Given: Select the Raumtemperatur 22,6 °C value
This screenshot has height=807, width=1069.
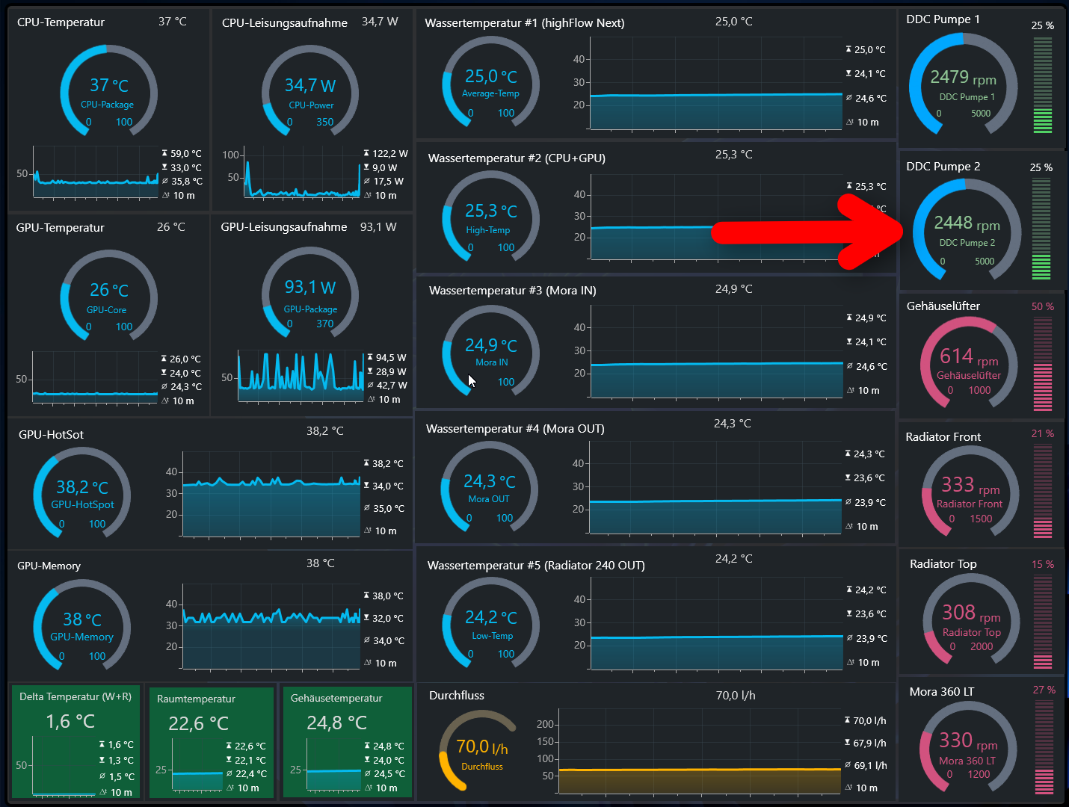Looking at the screenshot, I should (x=198, y=724).
